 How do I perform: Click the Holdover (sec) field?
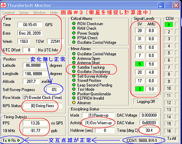coord(105,130)
